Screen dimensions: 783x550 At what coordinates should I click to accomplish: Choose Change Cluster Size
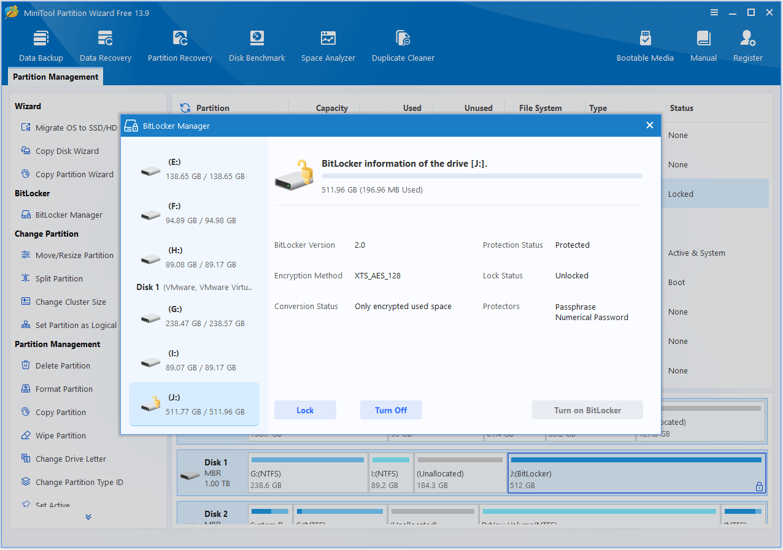(63, 302)
